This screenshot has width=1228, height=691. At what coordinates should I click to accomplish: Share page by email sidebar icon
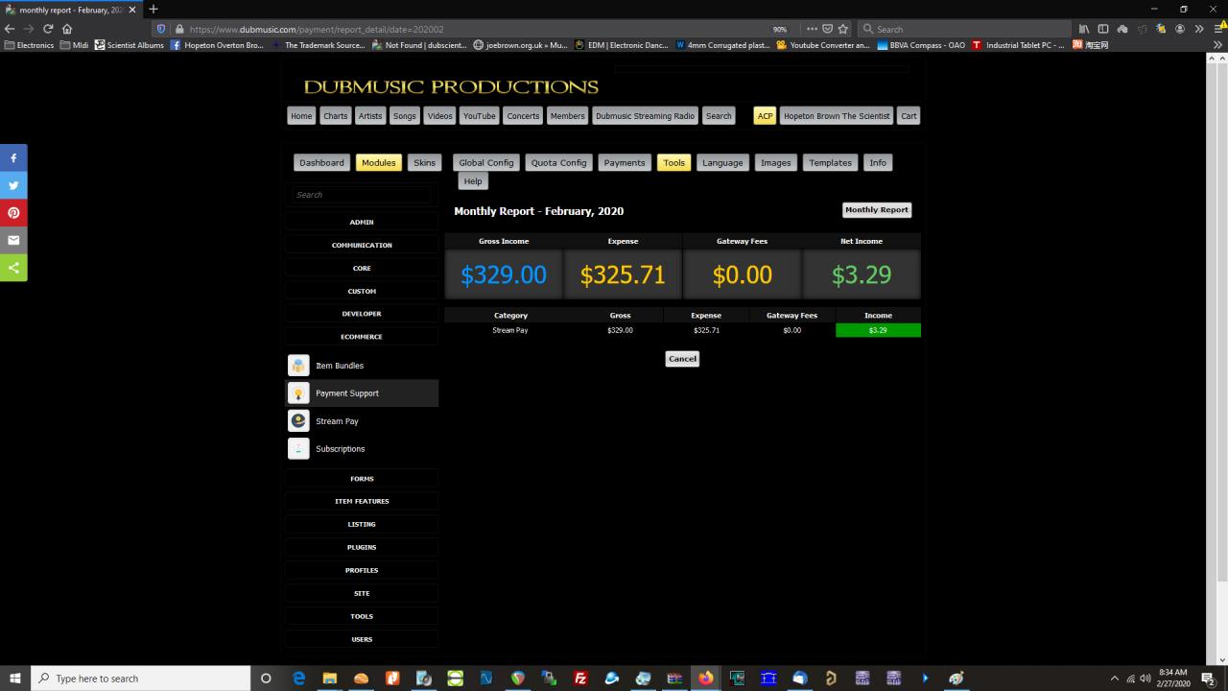13,240
